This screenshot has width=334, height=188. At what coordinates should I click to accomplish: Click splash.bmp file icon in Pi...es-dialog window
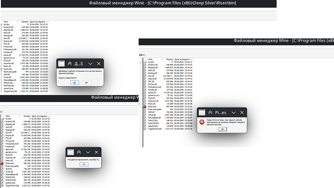pos(145,126)
